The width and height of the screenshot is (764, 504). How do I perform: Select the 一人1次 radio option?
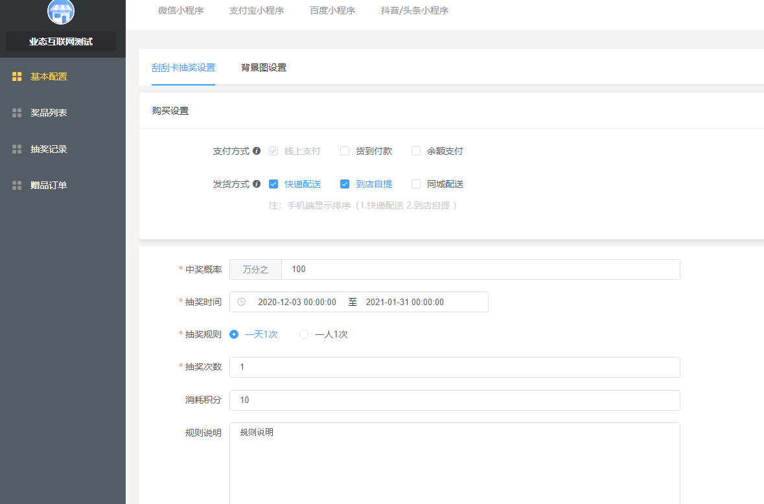(303, 334)
